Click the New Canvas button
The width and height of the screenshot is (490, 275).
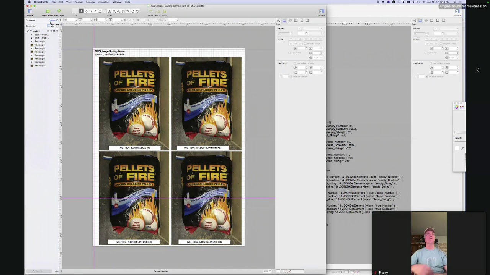coord(47,12)
